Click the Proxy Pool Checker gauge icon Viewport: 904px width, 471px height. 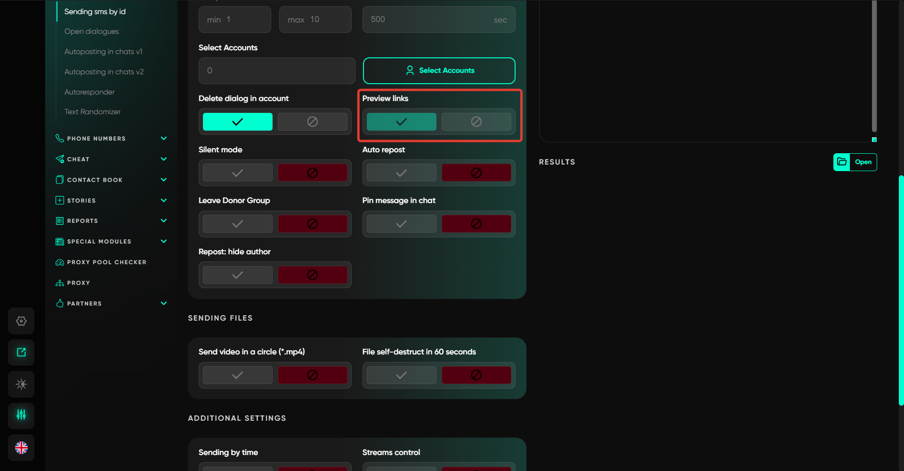[60, 262]
